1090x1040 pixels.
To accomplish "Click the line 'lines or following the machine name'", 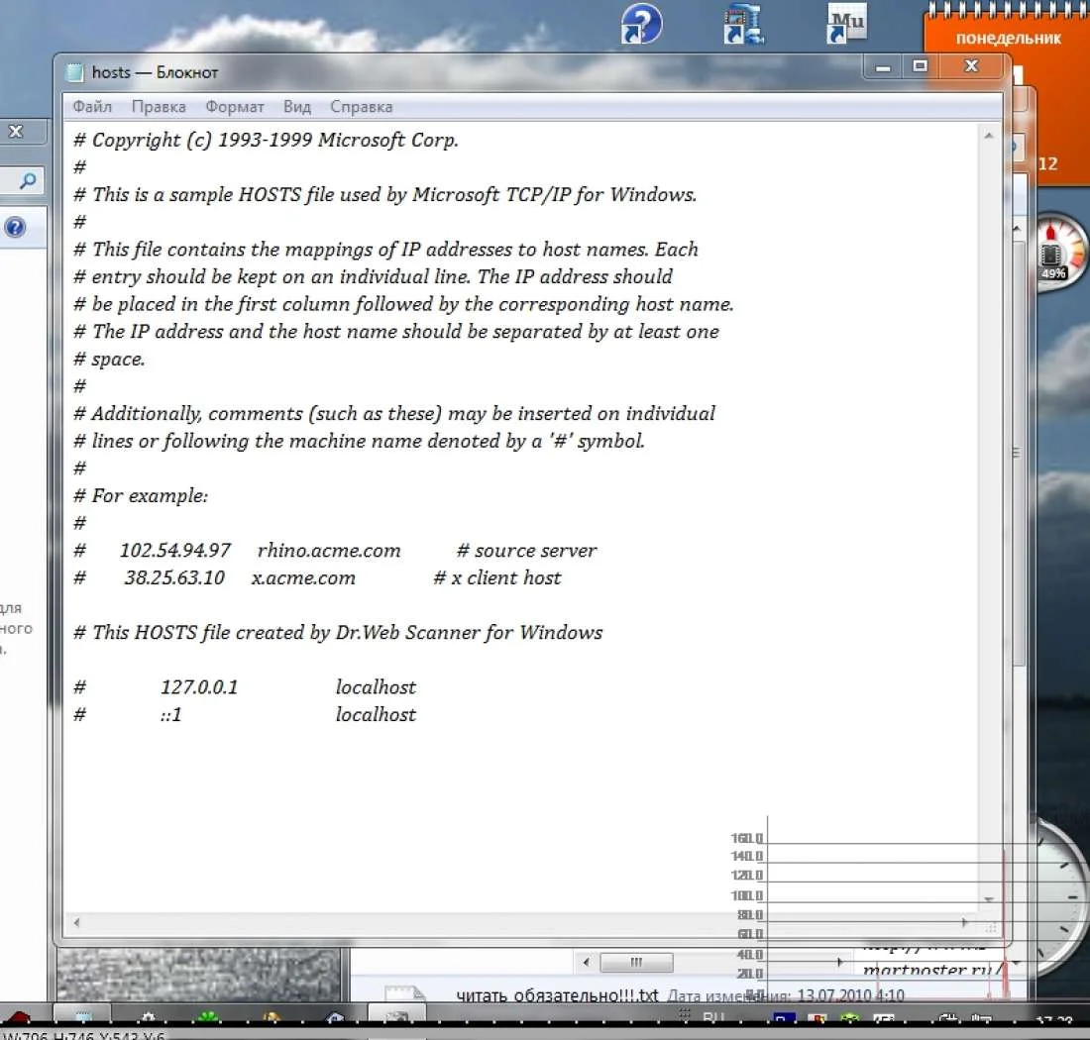I will coord(360,441).
